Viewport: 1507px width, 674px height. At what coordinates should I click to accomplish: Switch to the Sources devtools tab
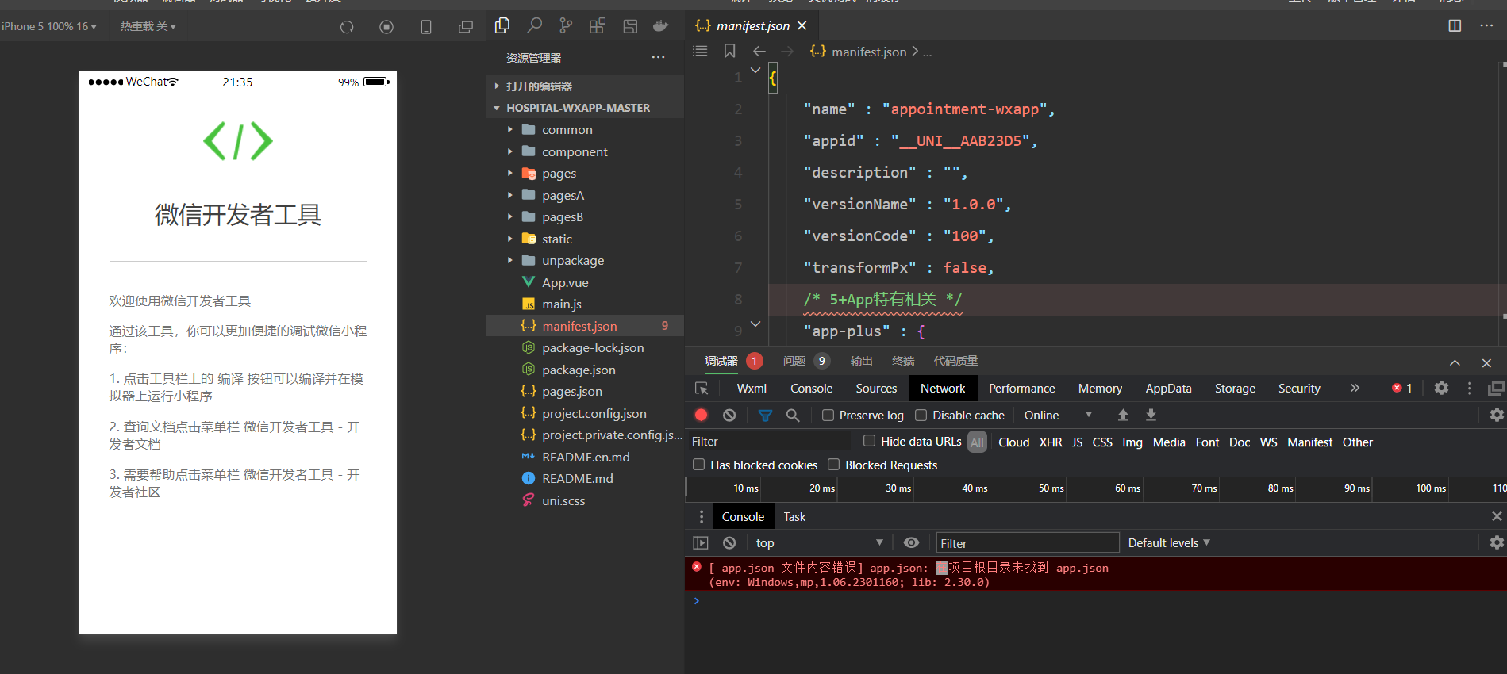point(876,389)
